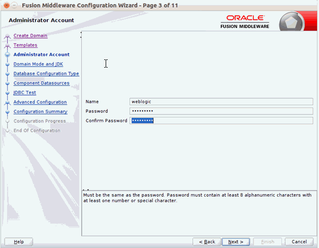Go back with the Back button
This screenshot has width=319, height=248.
(207, 242)
